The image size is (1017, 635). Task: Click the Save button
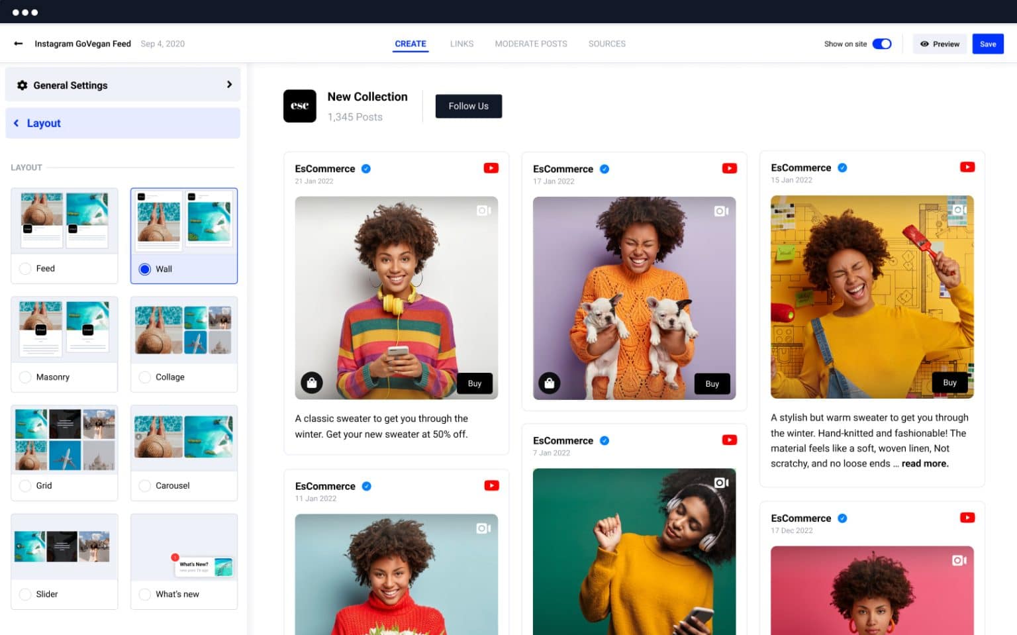[987, 44]
